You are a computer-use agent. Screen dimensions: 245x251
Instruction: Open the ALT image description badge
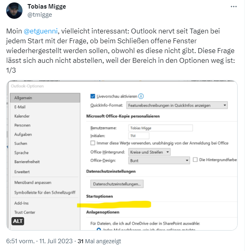click(x=18, y=221)
